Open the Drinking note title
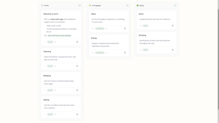The width and height of the screenshot is (219, 123). click(142, 35)
